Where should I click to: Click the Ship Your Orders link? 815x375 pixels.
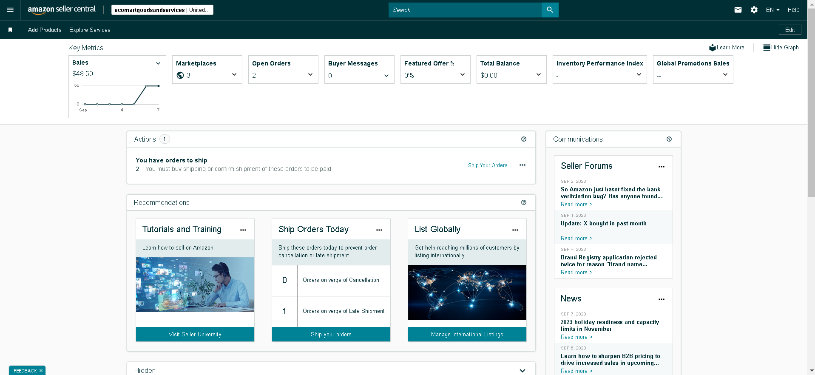click(x=488, y=165)
